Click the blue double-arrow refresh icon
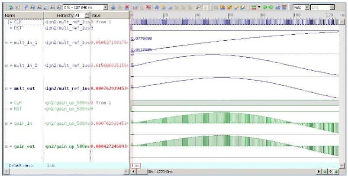The height and width of the screenshot is (176, 348). tap(26, 7)
